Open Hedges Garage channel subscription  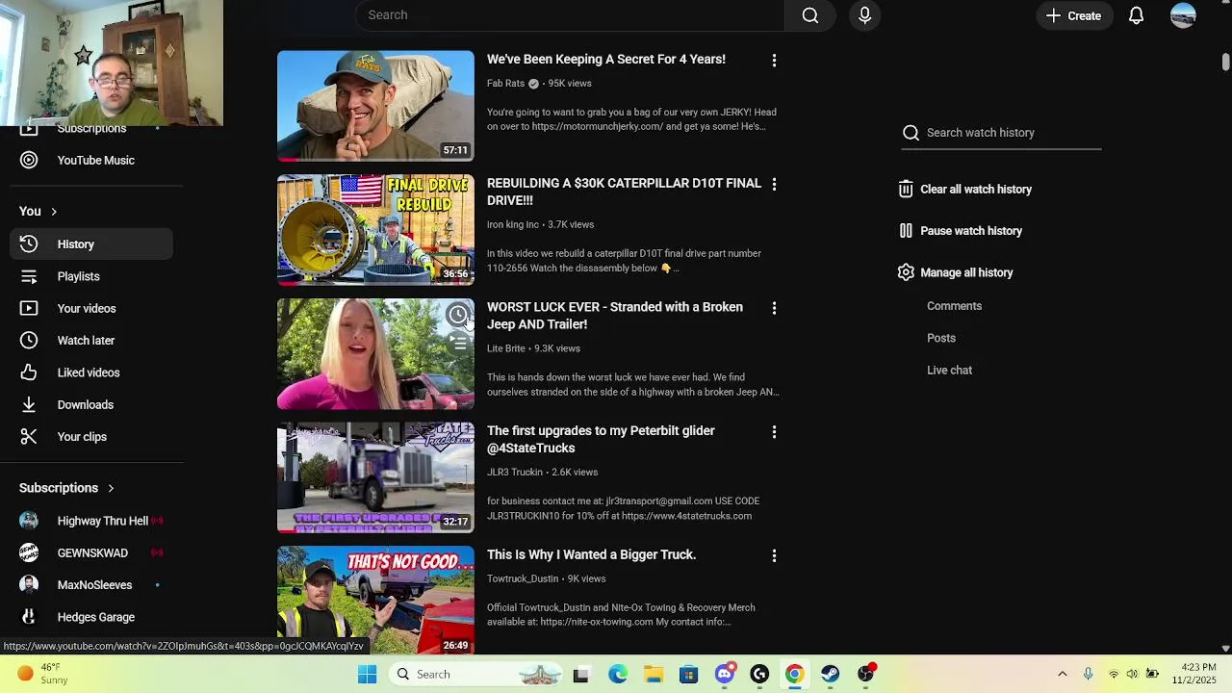(91, 617)
